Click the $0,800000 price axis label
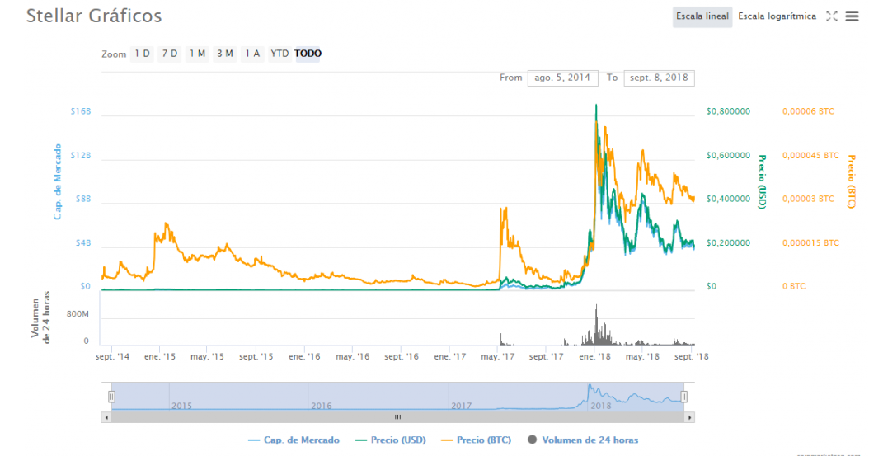Viewport: 869px width, 456px height. pos(728,111)
